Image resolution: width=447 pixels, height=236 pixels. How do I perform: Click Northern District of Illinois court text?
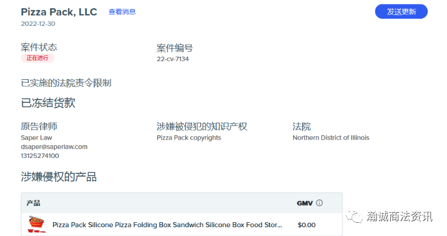[x=331, y=138]
